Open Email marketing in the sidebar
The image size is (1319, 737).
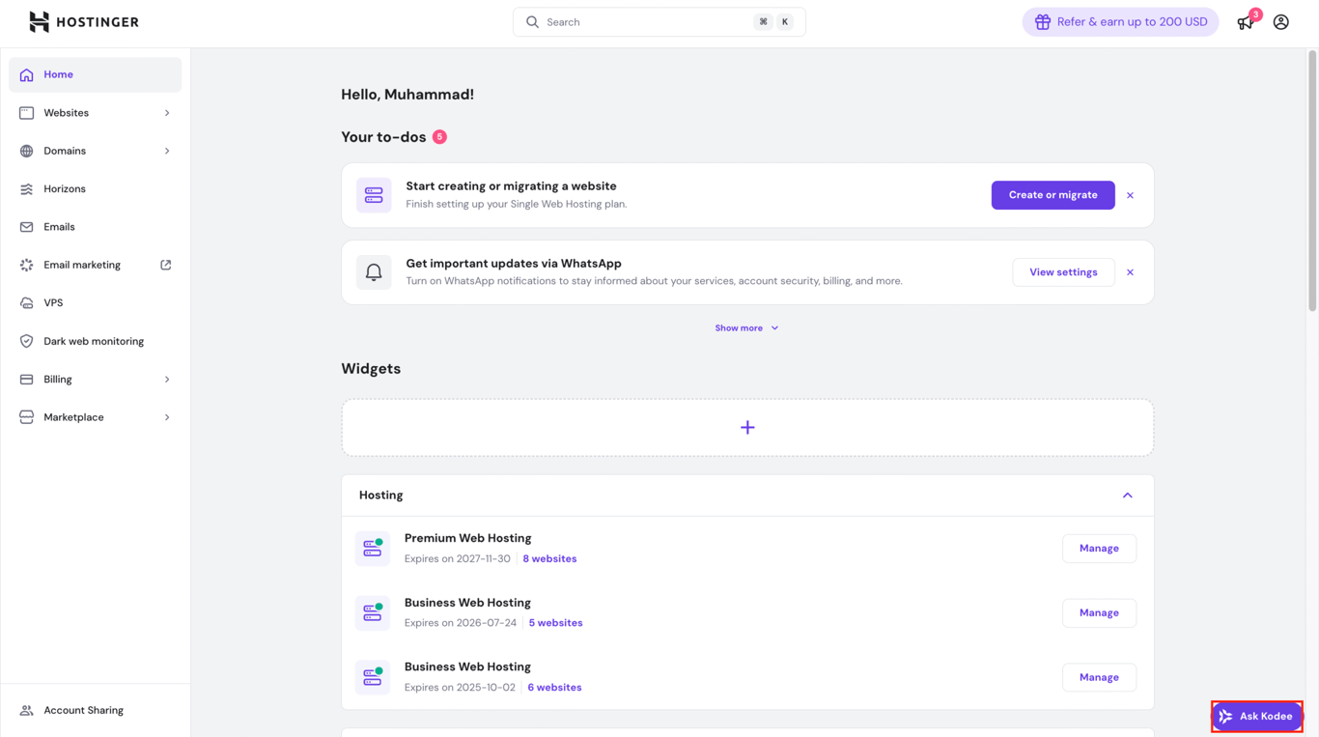tap(95, 265)
